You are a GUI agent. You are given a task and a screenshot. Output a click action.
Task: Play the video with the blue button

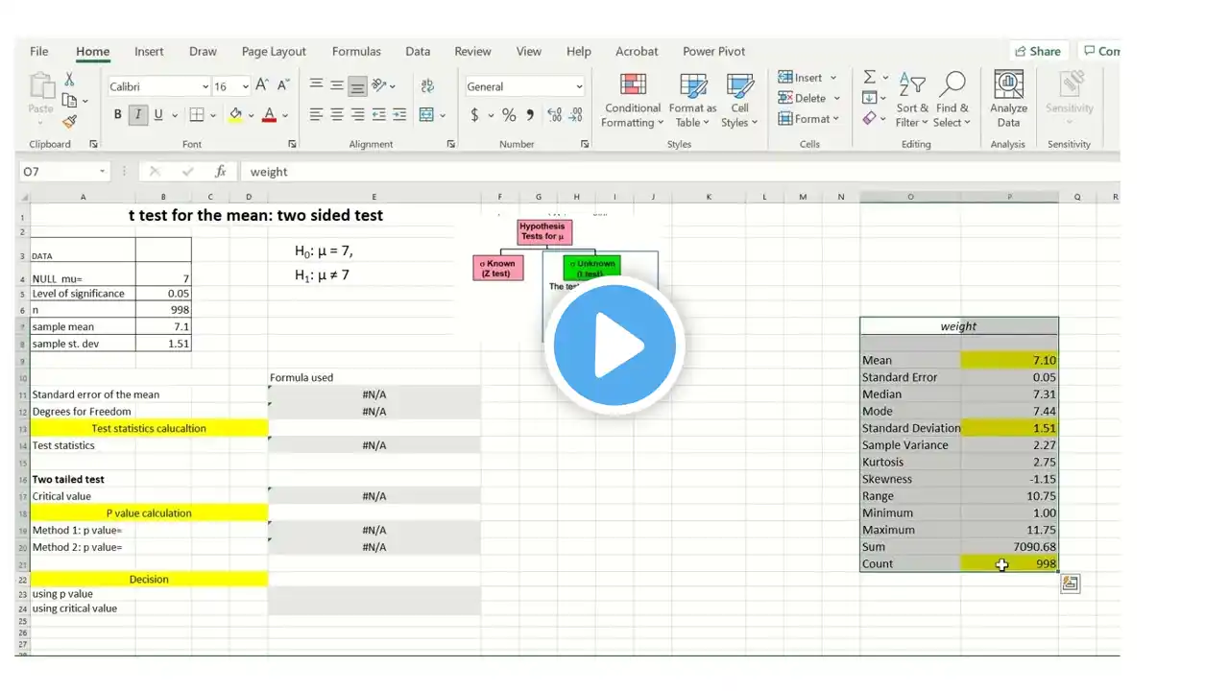click(x=614, y=345)
